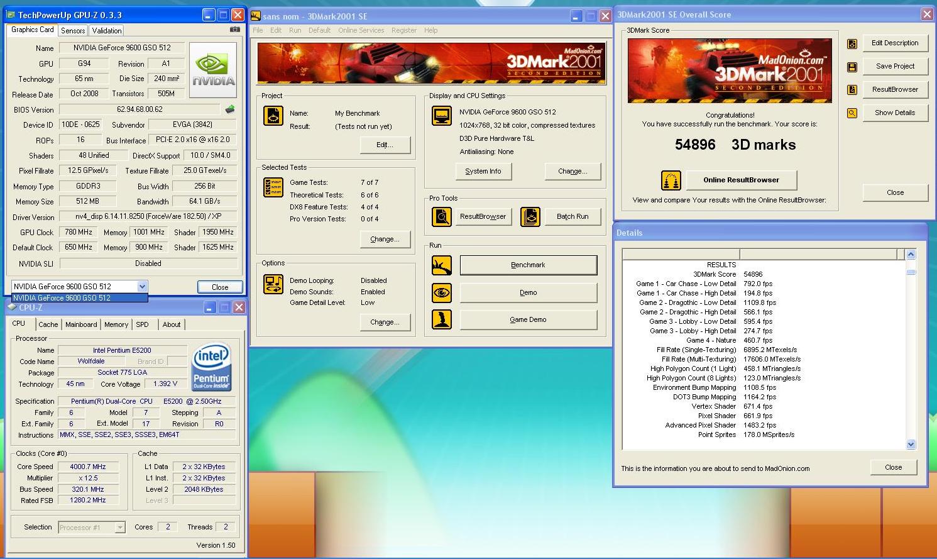Viewport: 937px width, 559px height.
Task: Switch to the Validation tab in GPU-Z
Action: (x=107, y=30)
